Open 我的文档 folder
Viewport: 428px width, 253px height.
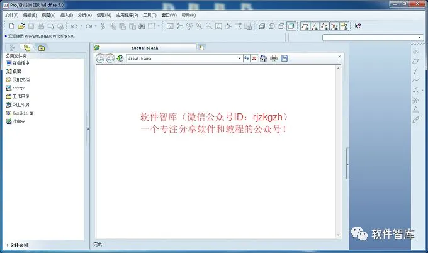(x=18, y=80)
